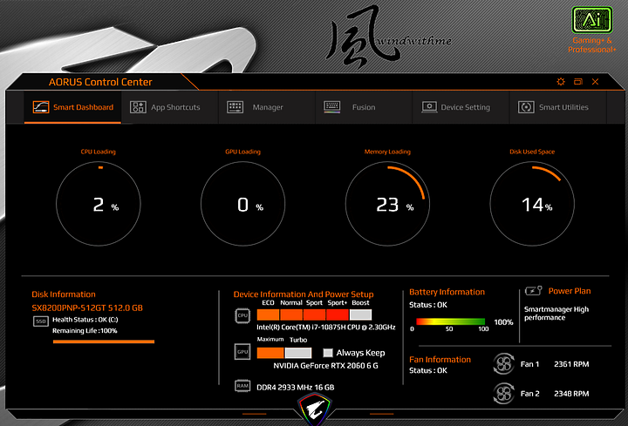
Task: Set GPU mode to Turbo
Action: (298, 353)
